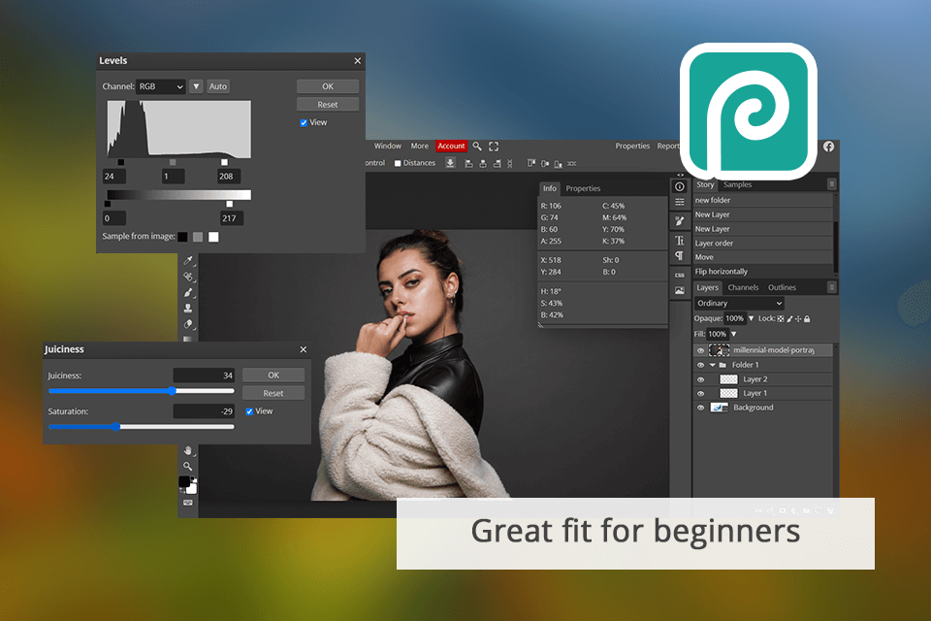The image size is (931, 621).
Task: Click OK in the Levels dialog
Action: click(x=328, y=86)
